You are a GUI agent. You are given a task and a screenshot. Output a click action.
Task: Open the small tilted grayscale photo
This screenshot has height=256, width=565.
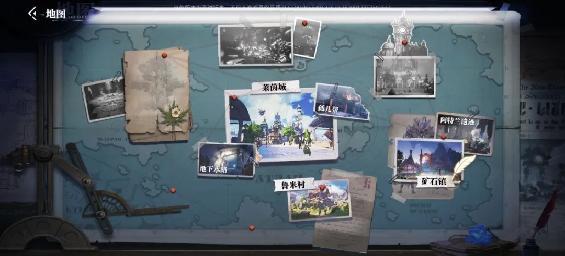click(x=307, y=38)
